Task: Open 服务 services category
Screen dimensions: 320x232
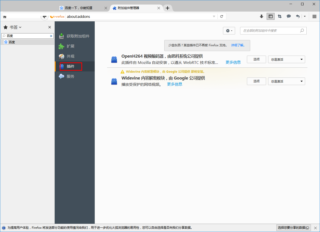Action: pyautogui.click(x=75, y=76)
